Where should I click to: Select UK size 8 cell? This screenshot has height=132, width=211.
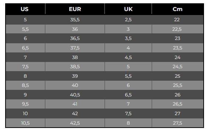[x=128, y=123]
